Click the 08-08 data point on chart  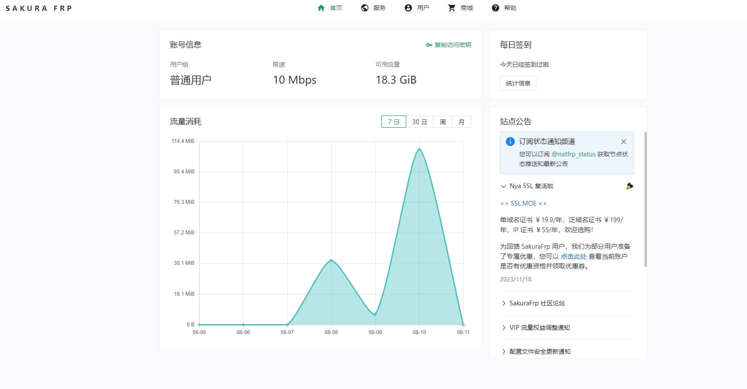331,260
